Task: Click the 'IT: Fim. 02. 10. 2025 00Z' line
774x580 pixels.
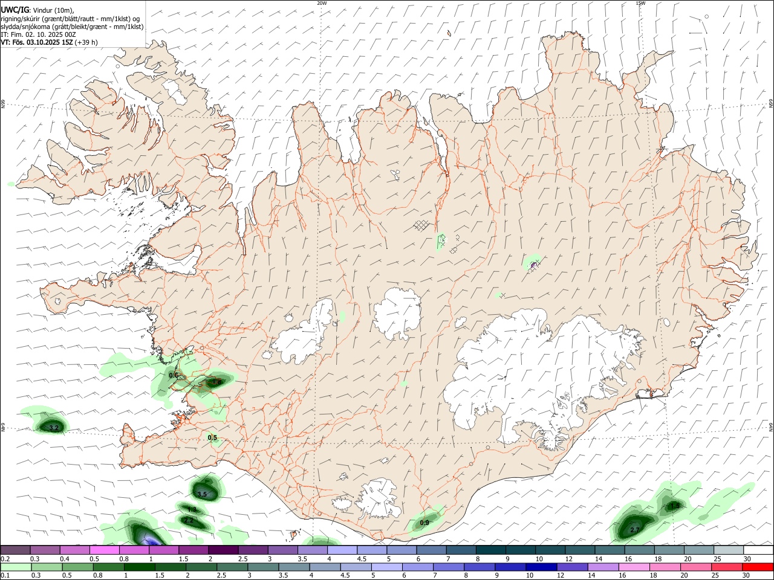Action: tap(38, 34)
